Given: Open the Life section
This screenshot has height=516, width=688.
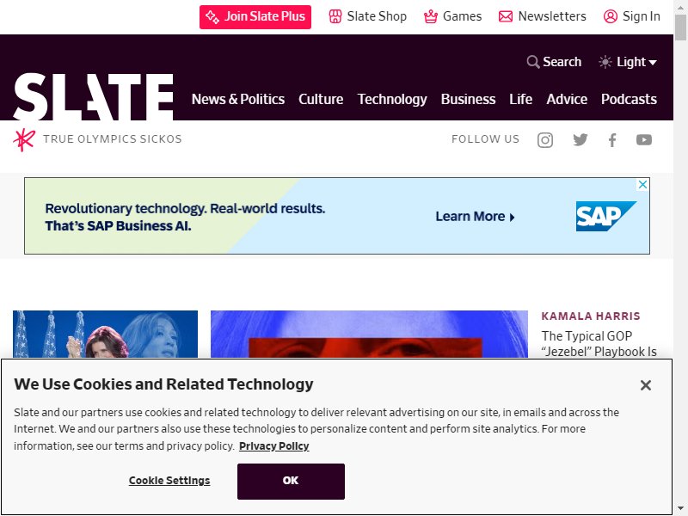Looking at the screenshot, I should (521, 99).
